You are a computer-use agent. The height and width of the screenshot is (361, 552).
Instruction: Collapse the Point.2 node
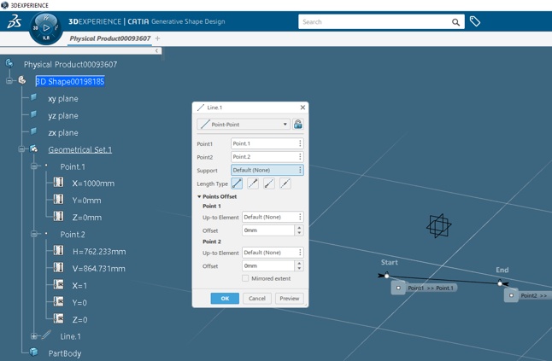tap(34, 234)
